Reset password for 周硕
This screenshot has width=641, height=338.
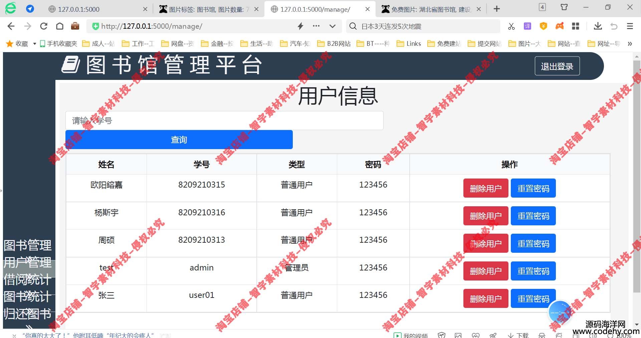tap(533, 243)
